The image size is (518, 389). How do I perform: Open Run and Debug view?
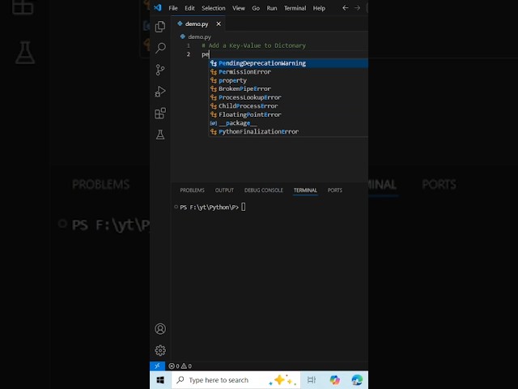pyautogui.click(x=160, y=92)
